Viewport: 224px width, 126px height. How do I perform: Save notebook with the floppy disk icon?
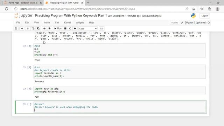coord(16,29)
